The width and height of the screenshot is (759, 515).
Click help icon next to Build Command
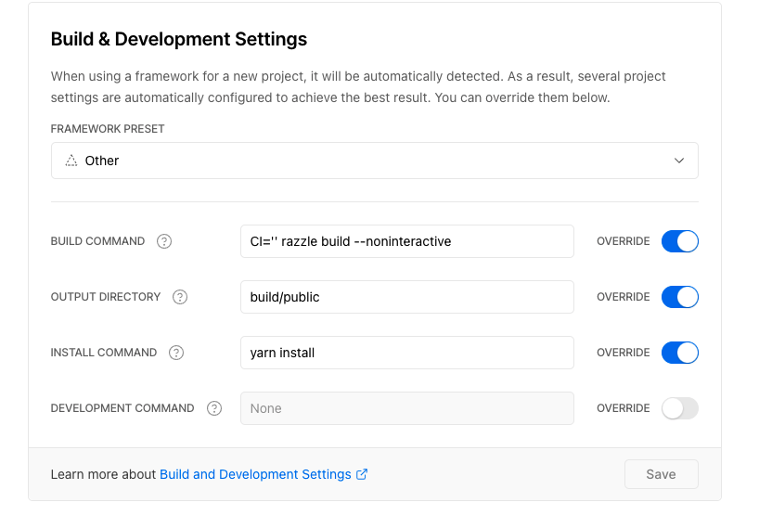[164, 241]
